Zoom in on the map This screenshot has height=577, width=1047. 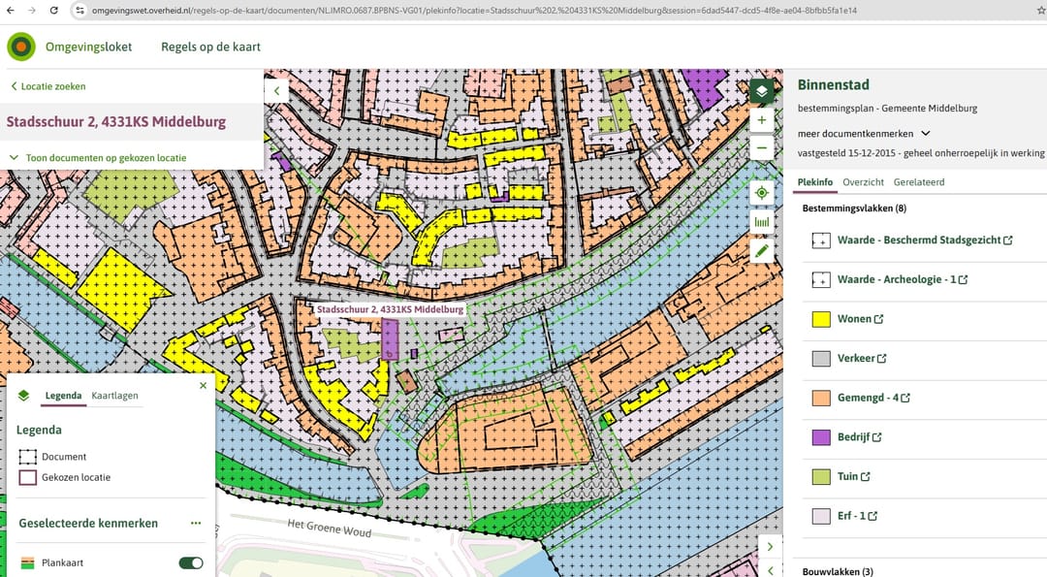point(762,120)
